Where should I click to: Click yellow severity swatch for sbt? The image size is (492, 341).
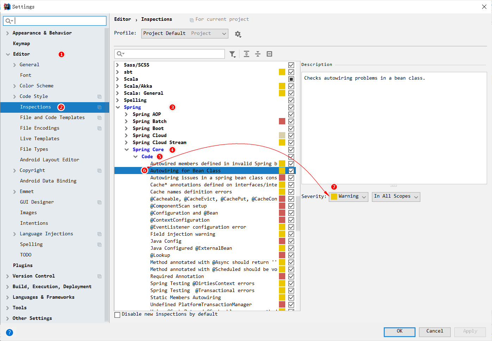282,72
